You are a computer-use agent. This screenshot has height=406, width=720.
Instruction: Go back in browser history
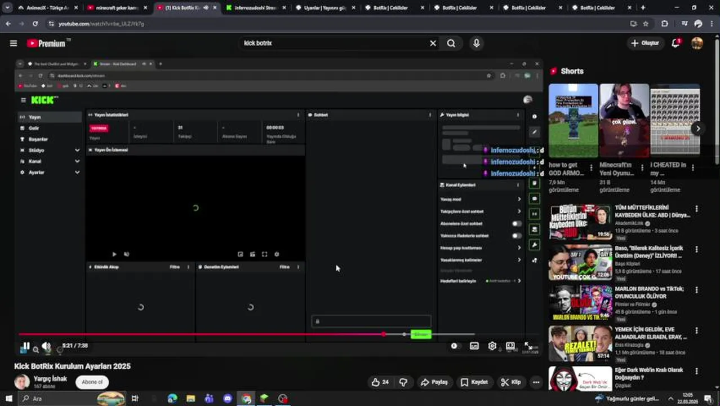[8, 24]
